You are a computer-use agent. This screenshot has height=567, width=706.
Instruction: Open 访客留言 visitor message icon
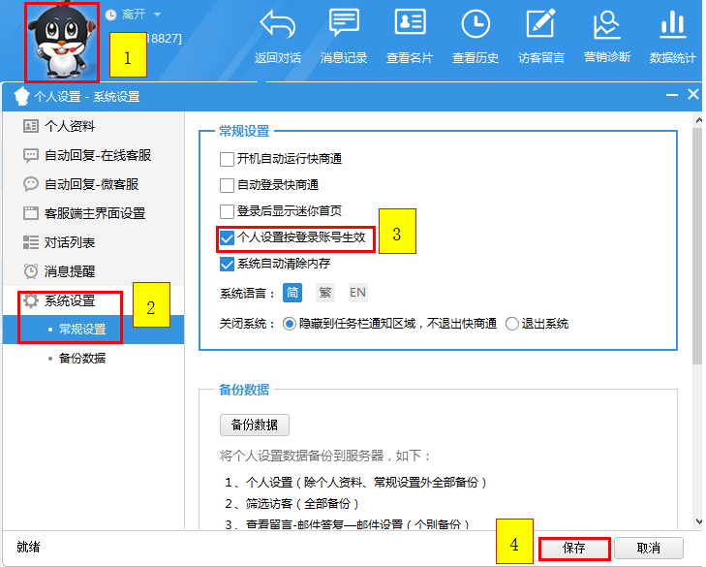click(x=540, y=23)
